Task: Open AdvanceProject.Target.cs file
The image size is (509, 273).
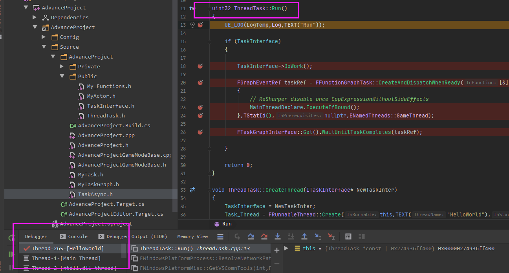Action: (x=106, y=204)
